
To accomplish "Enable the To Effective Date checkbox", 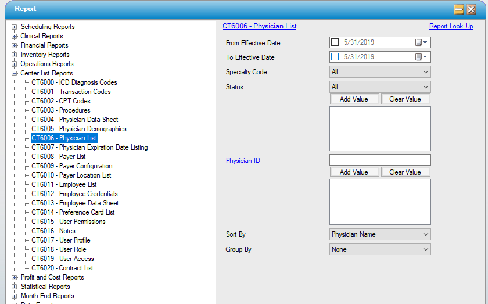I will [335, 57].
